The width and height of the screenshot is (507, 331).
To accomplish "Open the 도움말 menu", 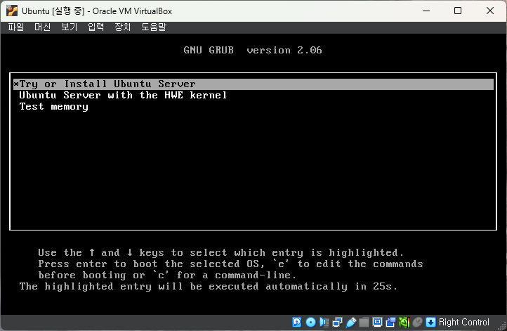I will pos(154,27).
